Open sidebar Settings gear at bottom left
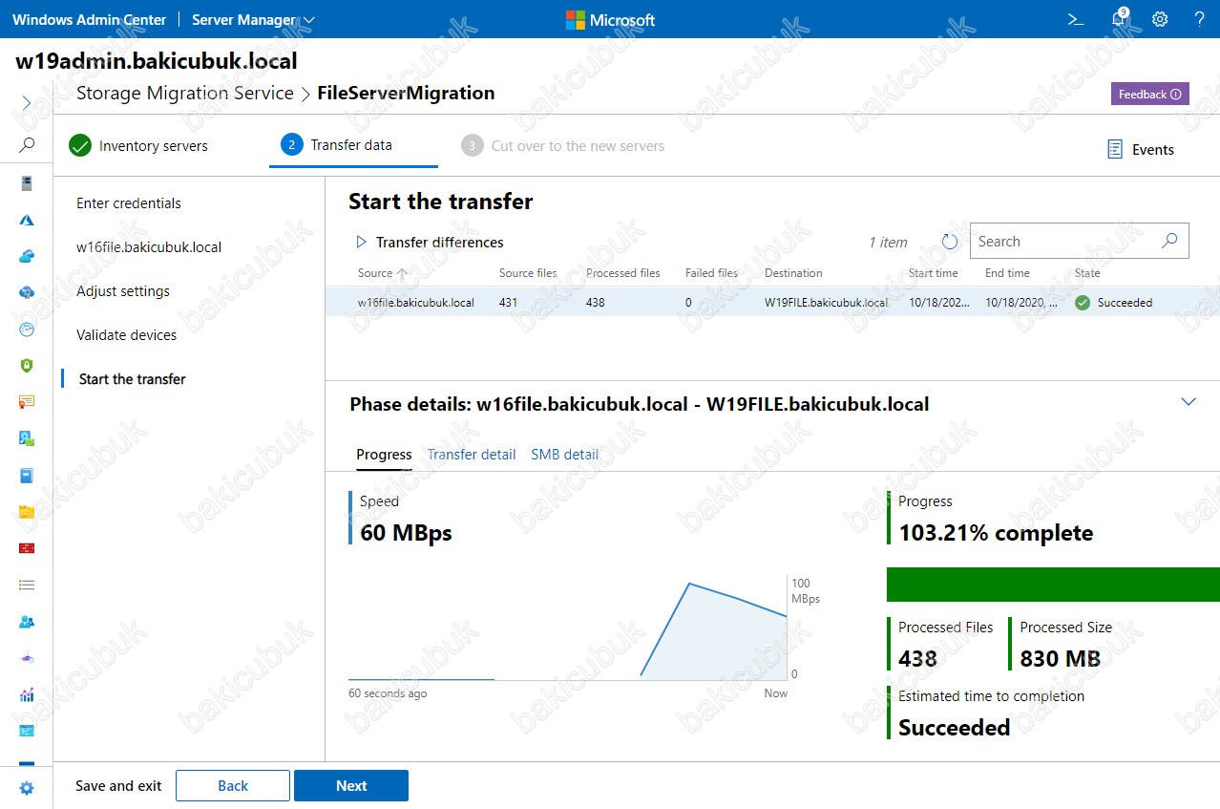The width and height of the screenshot is (1220, 809). (27, 788)
